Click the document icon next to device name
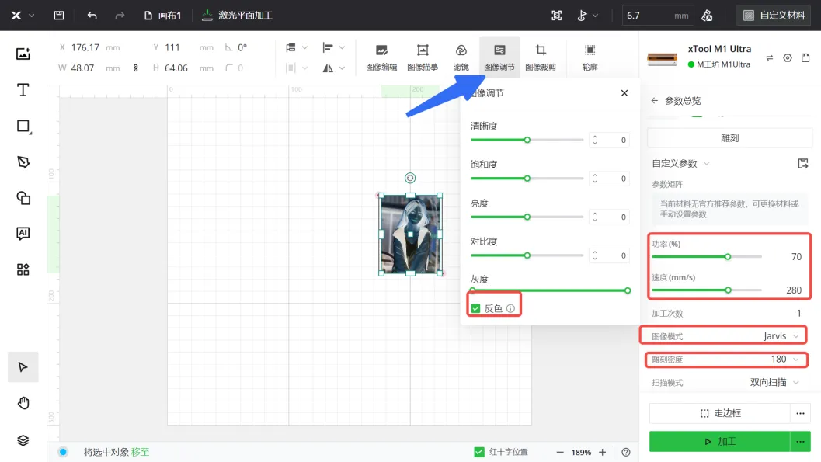821x462 pixels. 805,57
